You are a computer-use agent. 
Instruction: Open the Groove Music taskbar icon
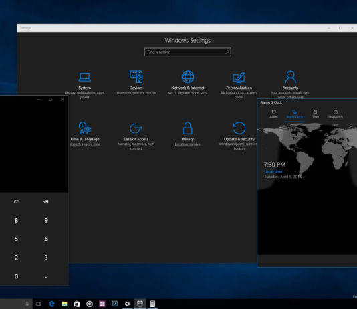tap(90, 304)
